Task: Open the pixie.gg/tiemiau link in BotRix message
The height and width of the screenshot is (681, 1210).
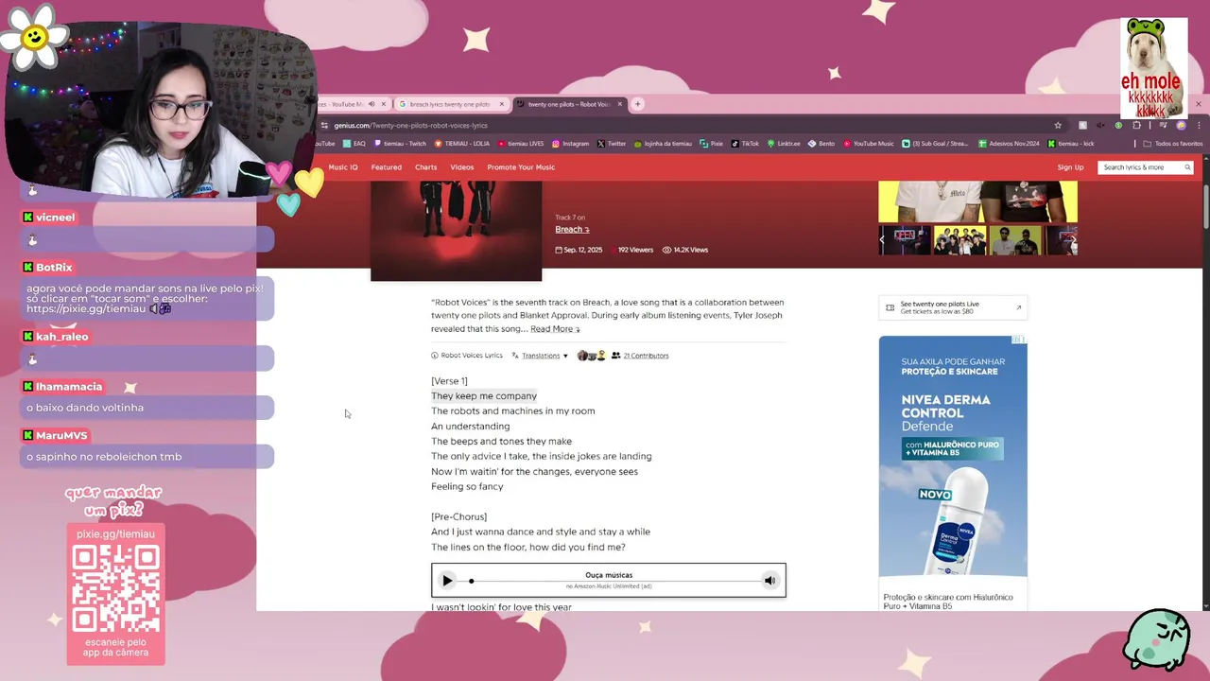Action: pyautogui.click(x=86, y=309)
